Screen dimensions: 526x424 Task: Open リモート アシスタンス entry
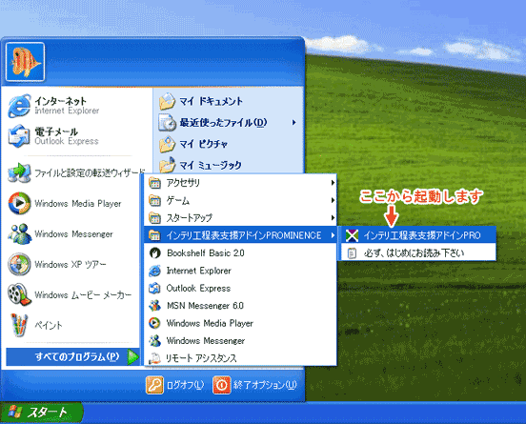tap(240, 357)
